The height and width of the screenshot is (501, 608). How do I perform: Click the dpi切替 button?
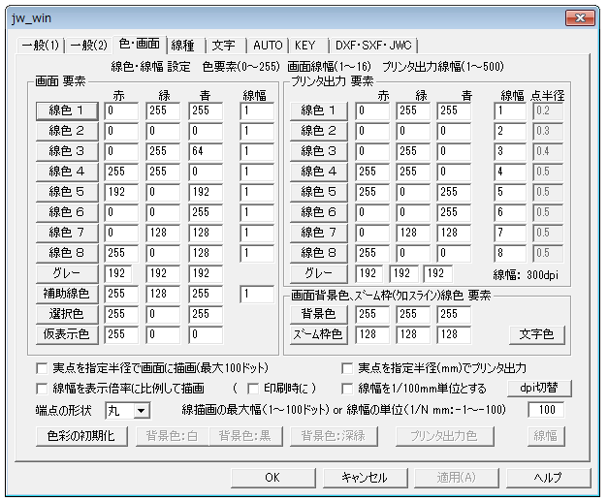point(539,389)
